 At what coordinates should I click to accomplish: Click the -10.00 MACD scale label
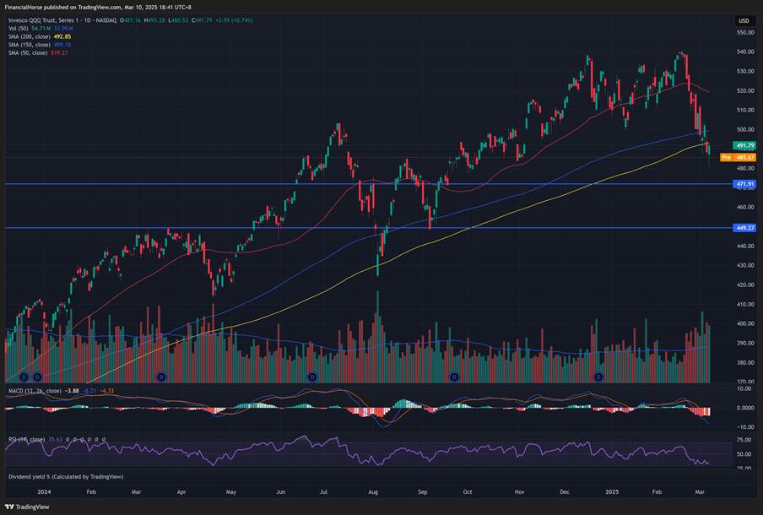[x=745, y=427]
